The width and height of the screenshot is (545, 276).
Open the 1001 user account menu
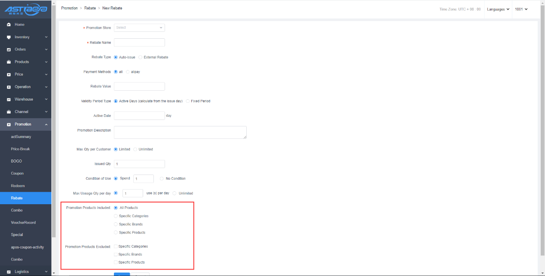tap(521, 9)
